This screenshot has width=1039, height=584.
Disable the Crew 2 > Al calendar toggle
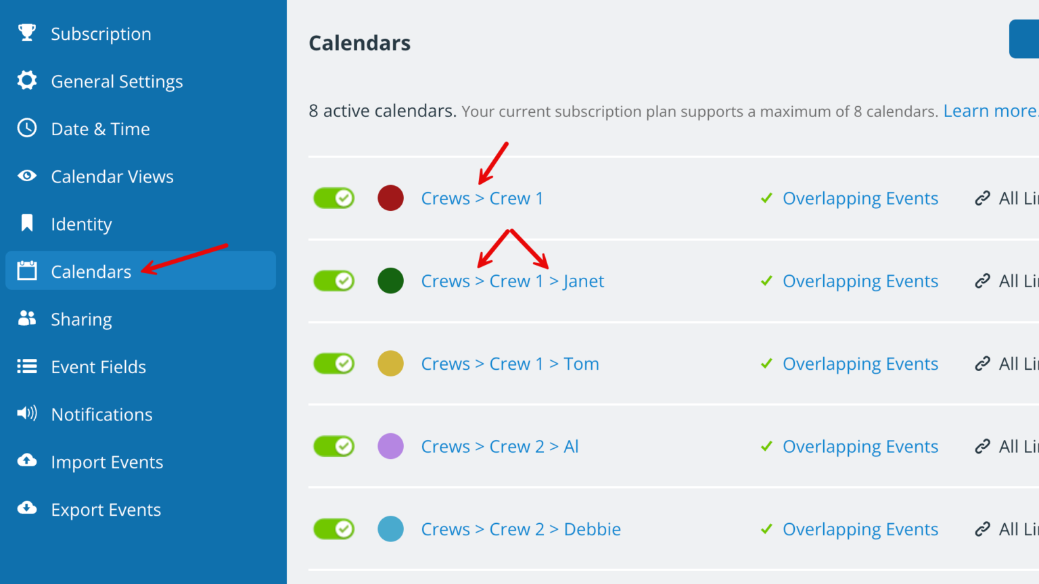333,446
